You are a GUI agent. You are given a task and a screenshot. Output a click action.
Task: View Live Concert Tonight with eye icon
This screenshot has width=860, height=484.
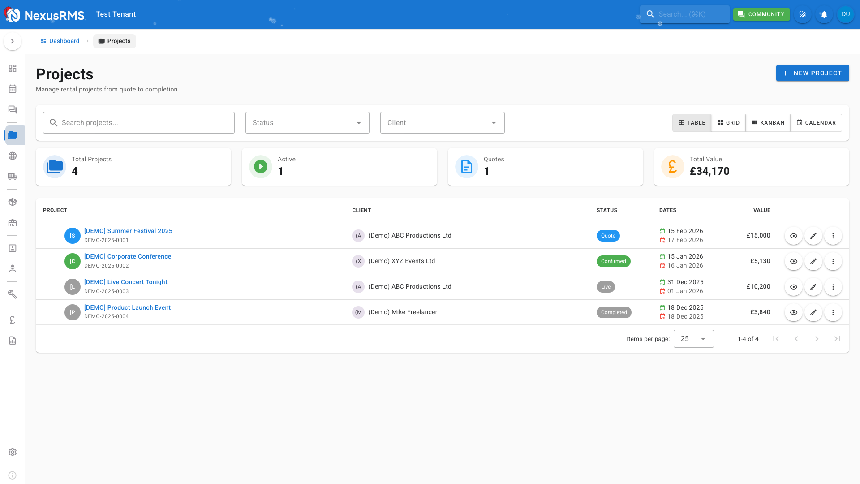tap(793, 287)
